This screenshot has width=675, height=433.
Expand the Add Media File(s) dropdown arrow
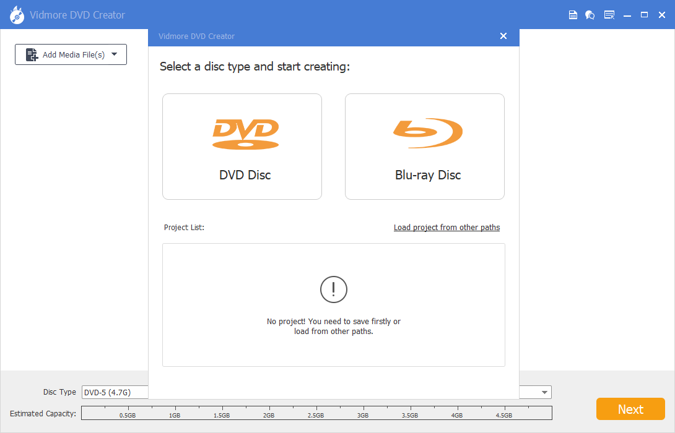click(x=114, y=54)
